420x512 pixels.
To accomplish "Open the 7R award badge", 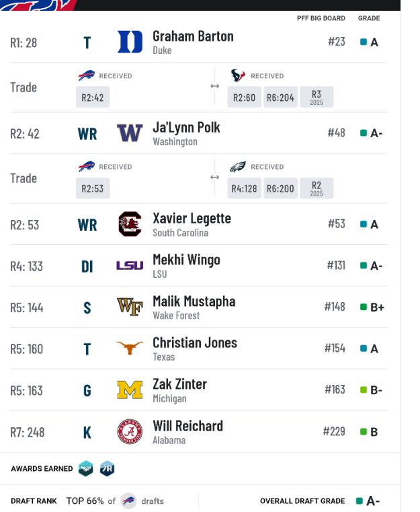I will (107, 468).
